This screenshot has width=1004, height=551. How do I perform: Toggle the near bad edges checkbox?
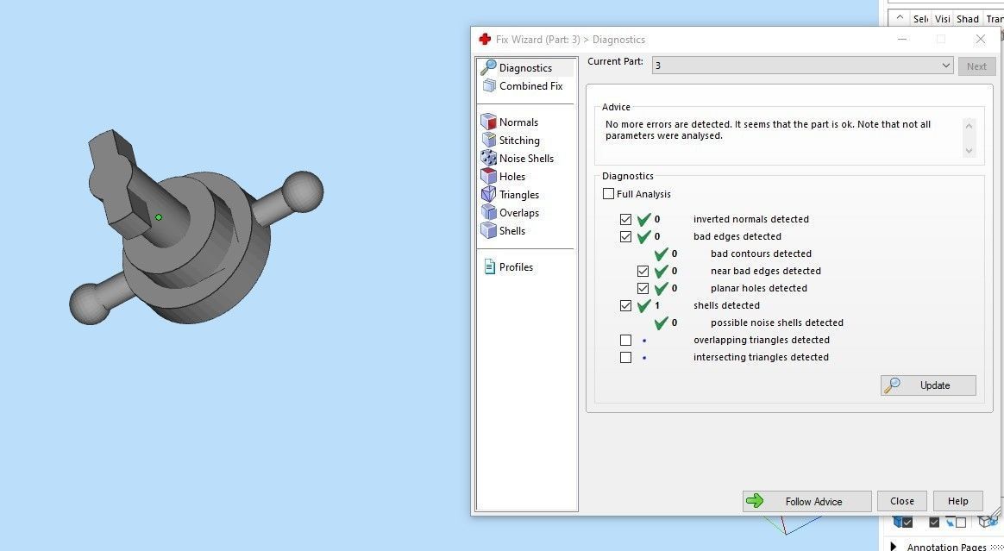(x=643, y=271)
